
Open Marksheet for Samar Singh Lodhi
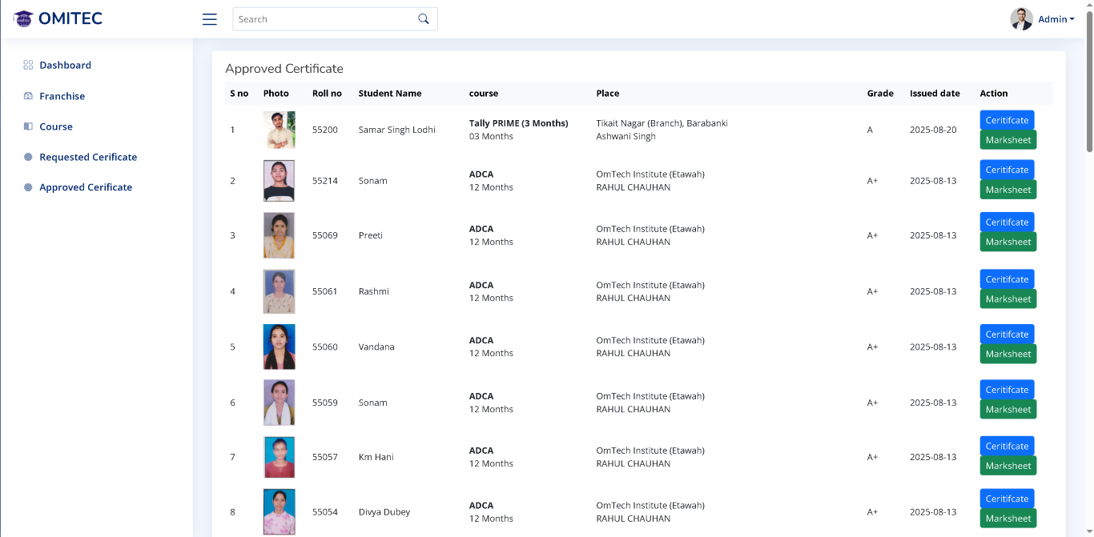(x=1008, y=140)
